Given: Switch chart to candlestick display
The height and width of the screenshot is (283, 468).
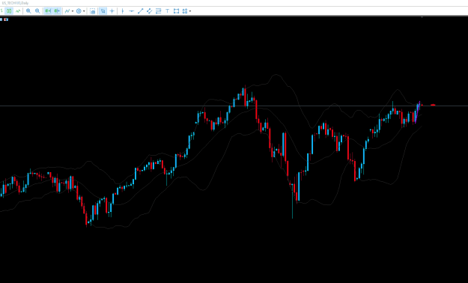Looking at the screenshot, I should [9, 11].
